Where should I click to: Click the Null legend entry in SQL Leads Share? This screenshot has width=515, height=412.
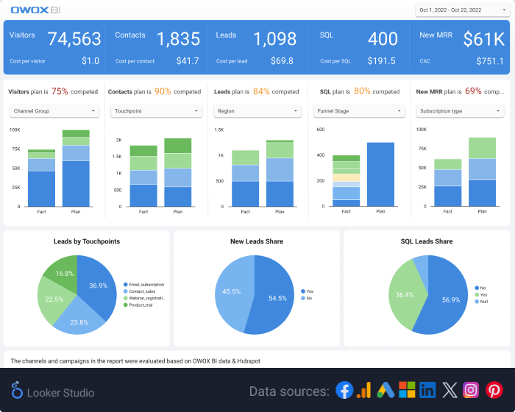pyautogui.click(x=481, y=302)
